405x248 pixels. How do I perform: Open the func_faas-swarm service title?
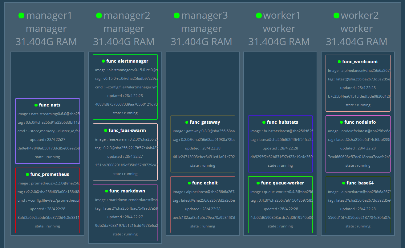127,130
